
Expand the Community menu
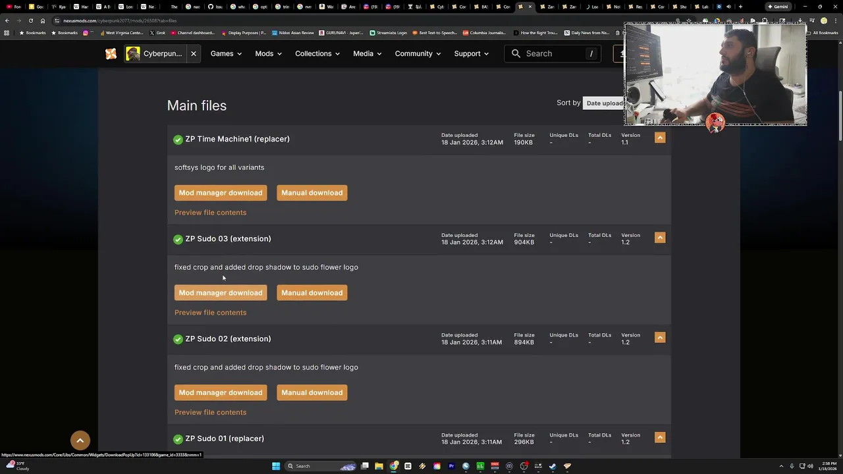click(x=418, y=53)
